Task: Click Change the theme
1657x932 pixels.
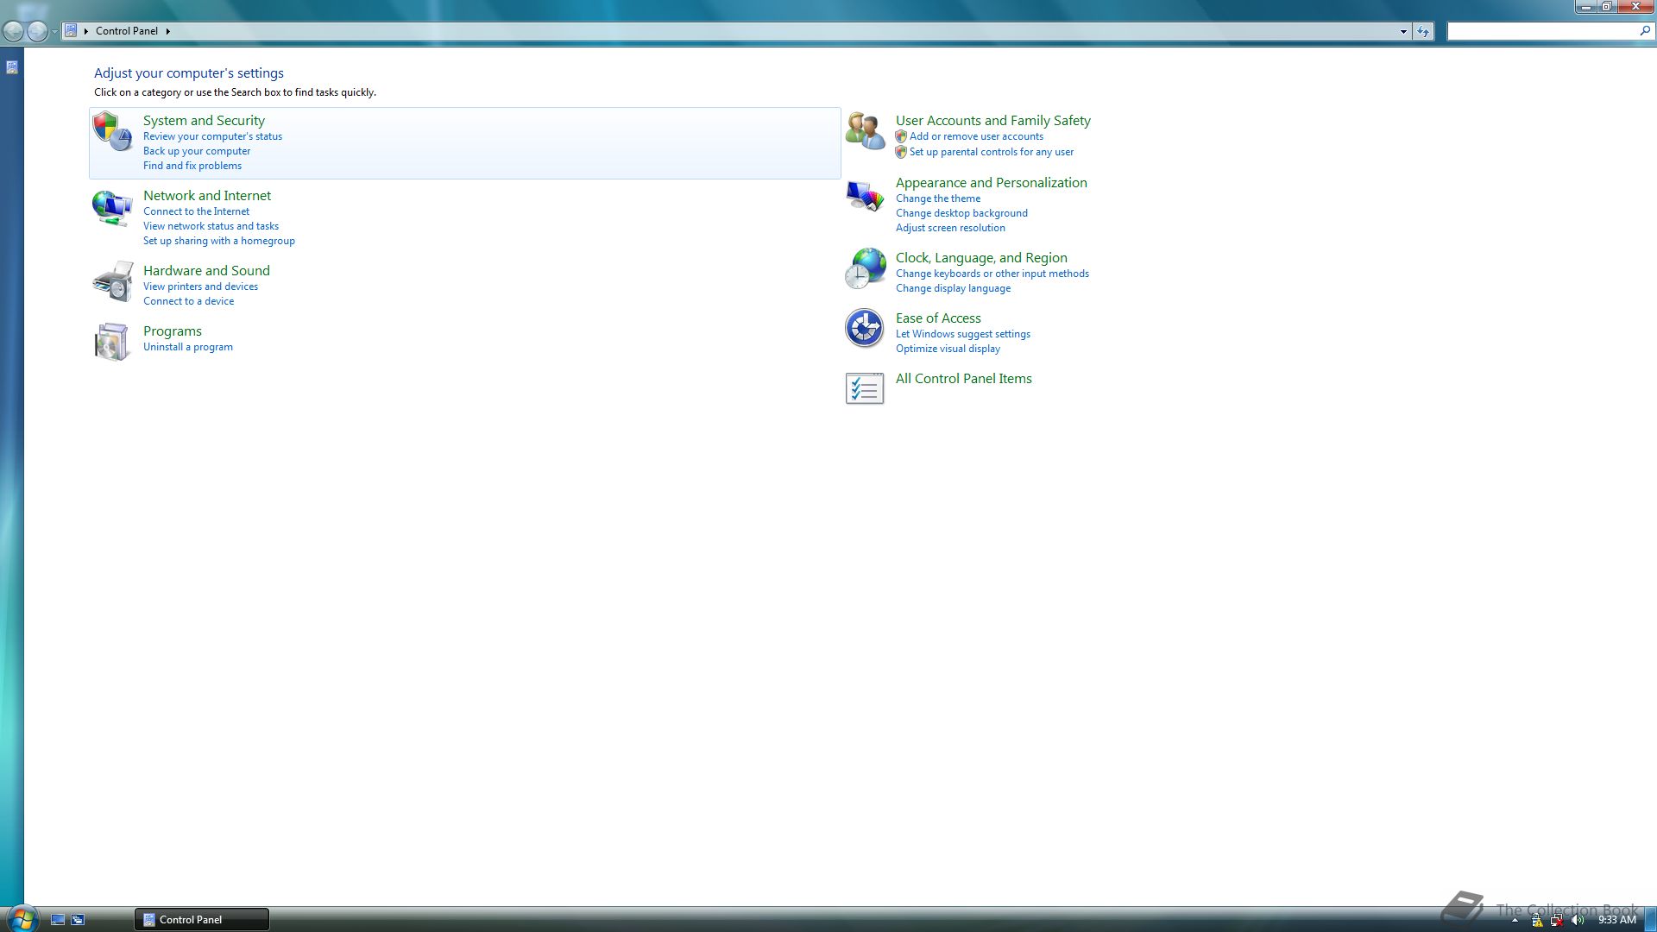Action: coord(938,198)
